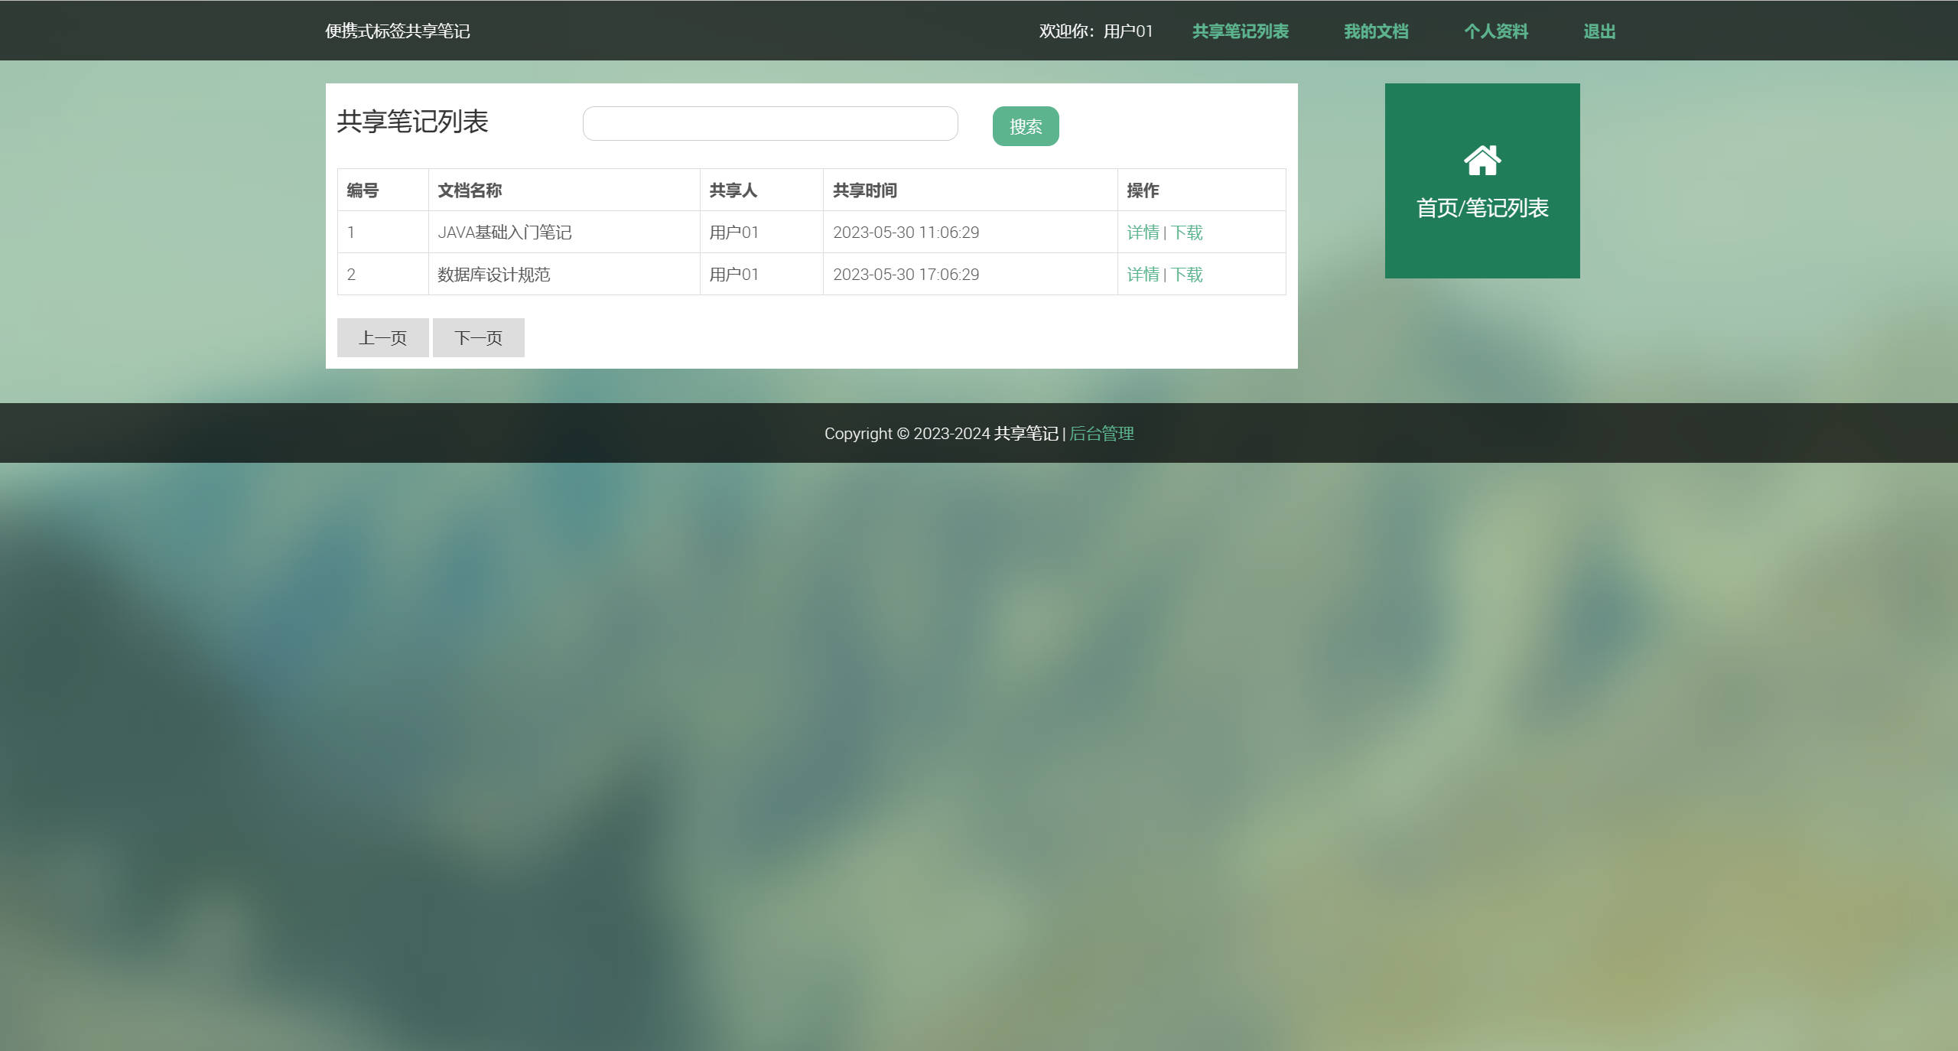The width and height of the screenshot is (1958, 1051).
Task: Select the 共享笔记列表 menu item
Action: (x=1240, y=31)
